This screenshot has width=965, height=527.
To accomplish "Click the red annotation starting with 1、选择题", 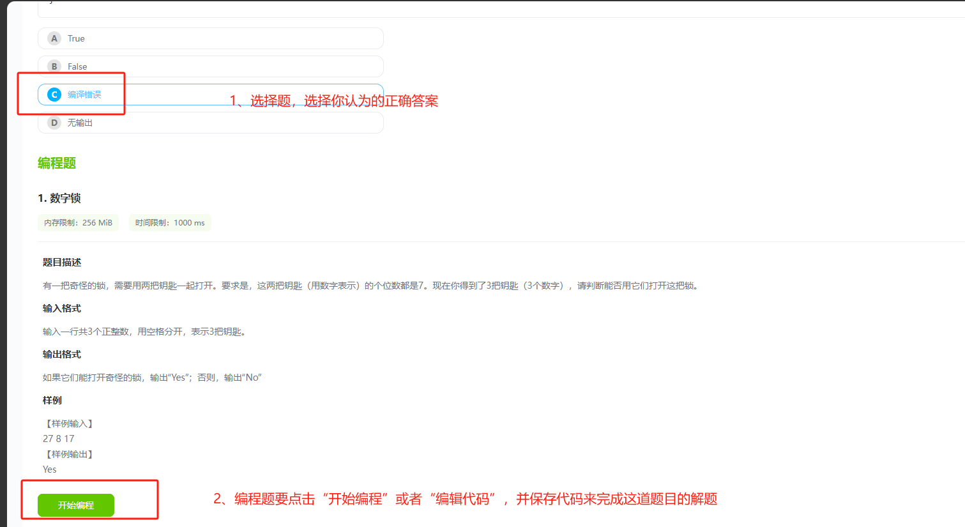I will pos(334,101).
